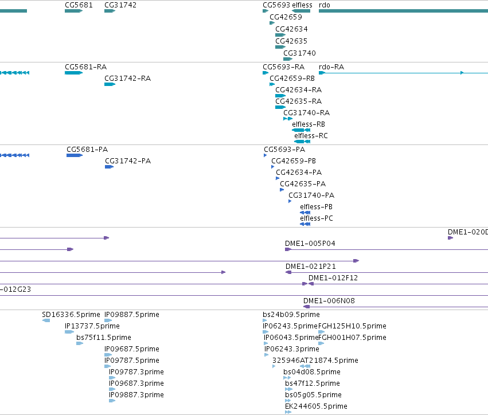This screenshot has width=488, height=415.
Task: Click the IP09687.3prime EST label
Action: click(x=136, y=384)
